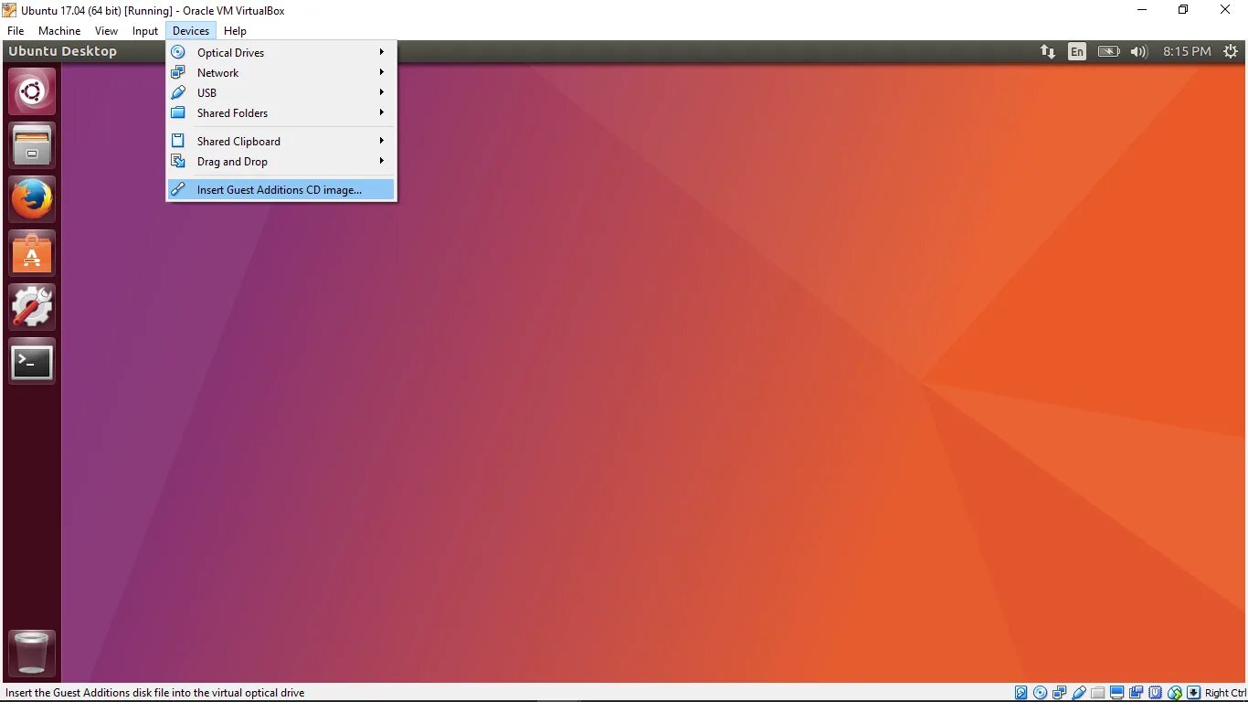Open the Help menu

pos(235,31)
